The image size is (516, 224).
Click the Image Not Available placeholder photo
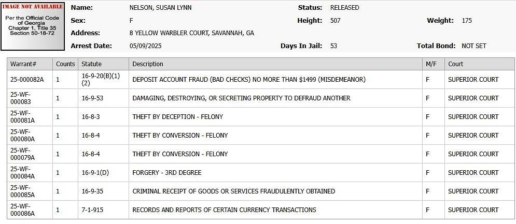[x=34, y=26]
